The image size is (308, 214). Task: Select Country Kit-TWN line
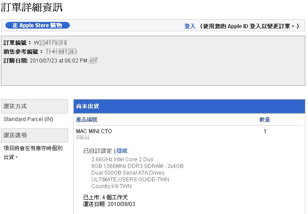click(111, 186)
